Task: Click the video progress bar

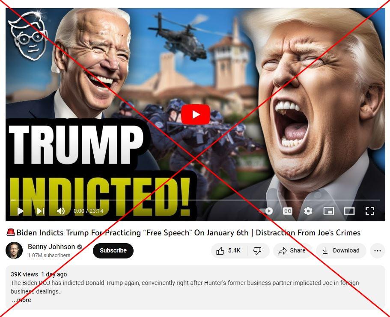Action: (x=195, y=200)
